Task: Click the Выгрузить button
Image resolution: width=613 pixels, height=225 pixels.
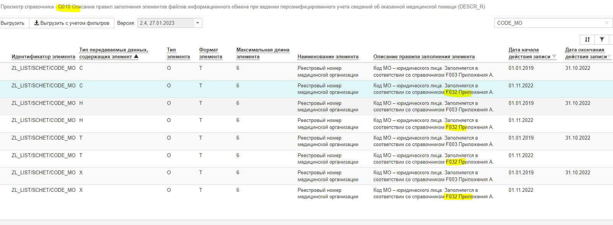Action: (x=13, y=23)
